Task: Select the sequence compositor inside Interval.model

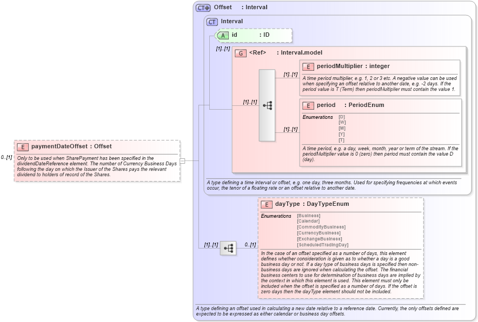Action: [267, 105]
